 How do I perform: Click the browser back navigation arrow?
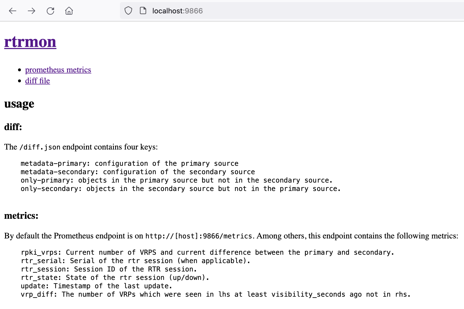12,11
